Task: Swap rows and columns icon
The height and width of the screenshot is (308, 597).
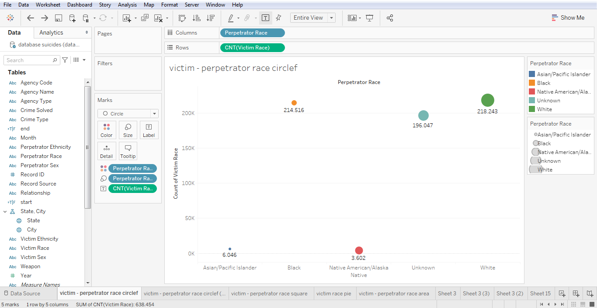Action: pos(182,18)
